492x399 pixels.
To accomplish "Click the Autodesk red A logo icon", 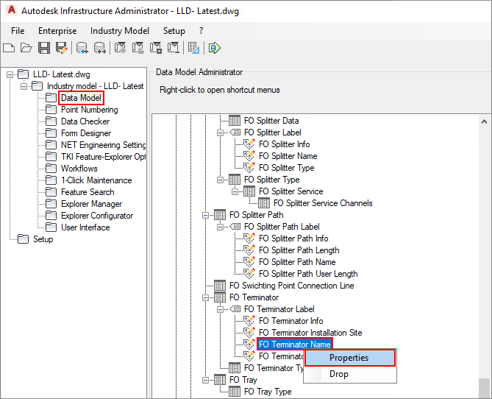I will click(11, 10).
